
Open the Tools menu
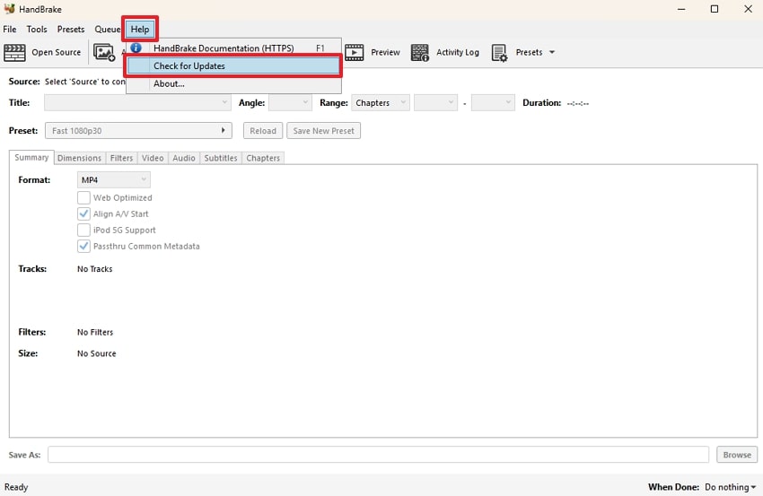point(37,30)
